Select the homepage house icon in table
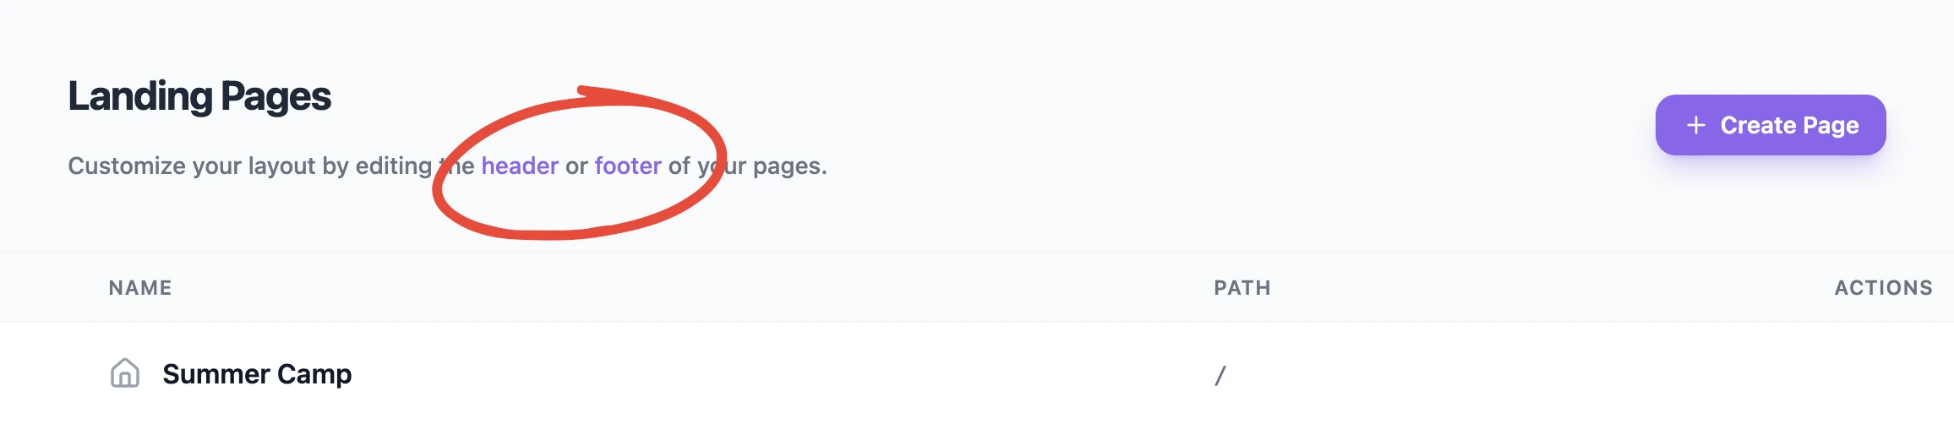This screenshot has height=424, width=1954. (125, 372)
